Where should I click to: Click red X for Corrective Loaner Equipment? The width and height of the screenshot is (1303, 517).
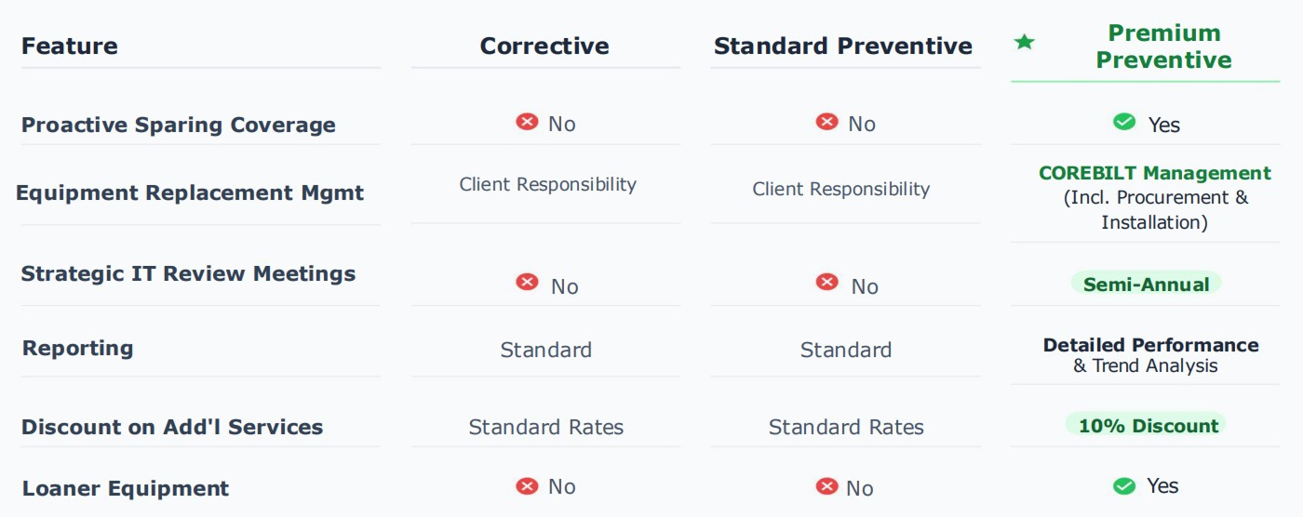(527, 485)
